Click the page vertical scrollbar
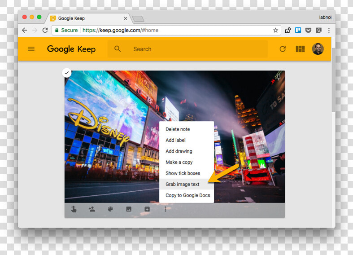The image size is (353, 255). (333, 80)
